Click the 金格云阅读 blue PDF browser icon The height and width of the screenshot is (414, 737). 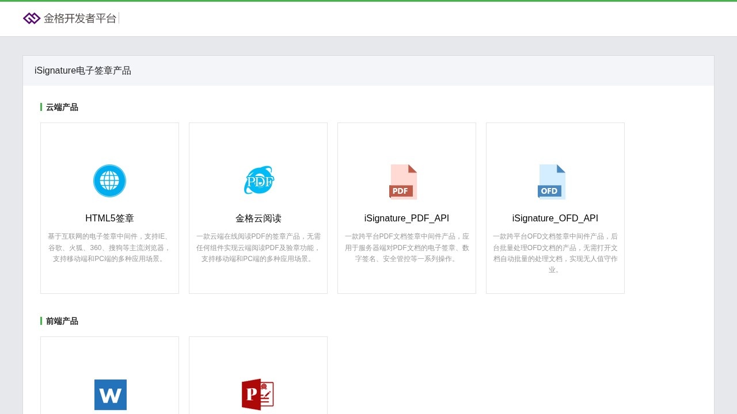259,181
